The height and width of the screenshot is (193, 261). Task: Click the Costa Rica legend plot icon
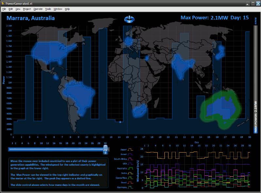[x=130, y=178]
